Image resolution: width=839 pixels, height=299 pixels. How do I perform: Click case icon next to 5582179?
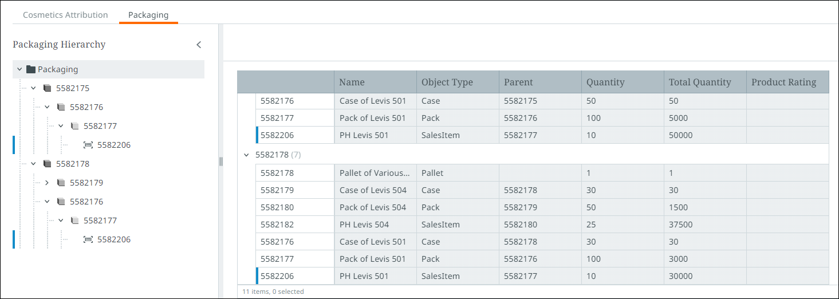click(x=61, y=183)
